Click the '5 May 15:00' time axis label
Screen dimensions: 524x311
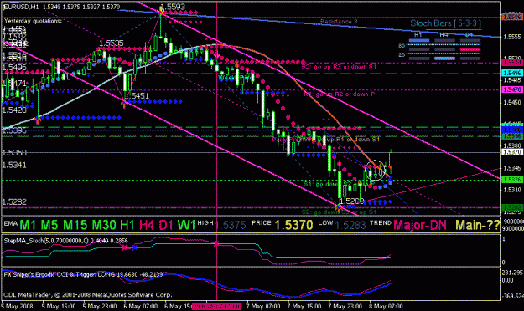click(60, 306)
